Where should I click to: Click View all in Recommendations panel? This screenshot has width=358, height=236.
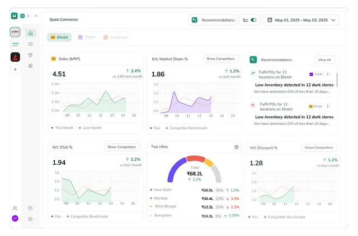click(x=325, y=60)
